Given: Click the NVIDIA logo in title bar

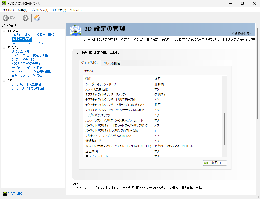Looking at the screenshot, I should (4, 3).
